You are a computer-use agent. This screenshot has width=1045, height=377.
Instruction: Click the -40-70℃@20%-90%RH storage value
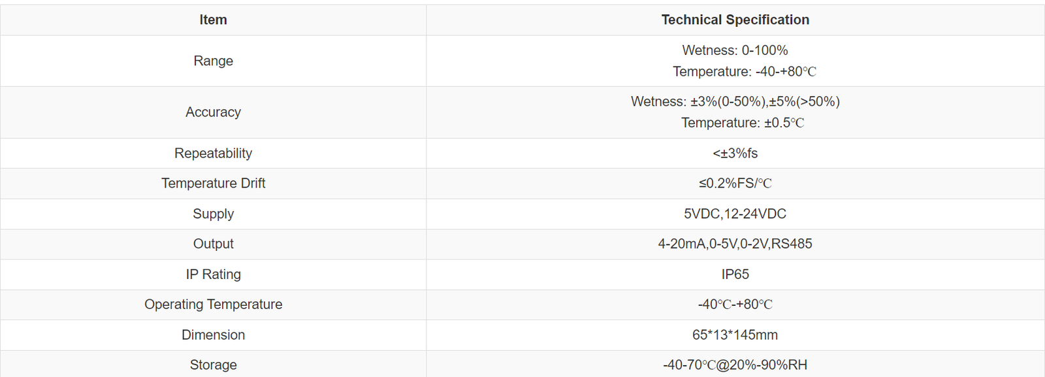tap(735, 365)
